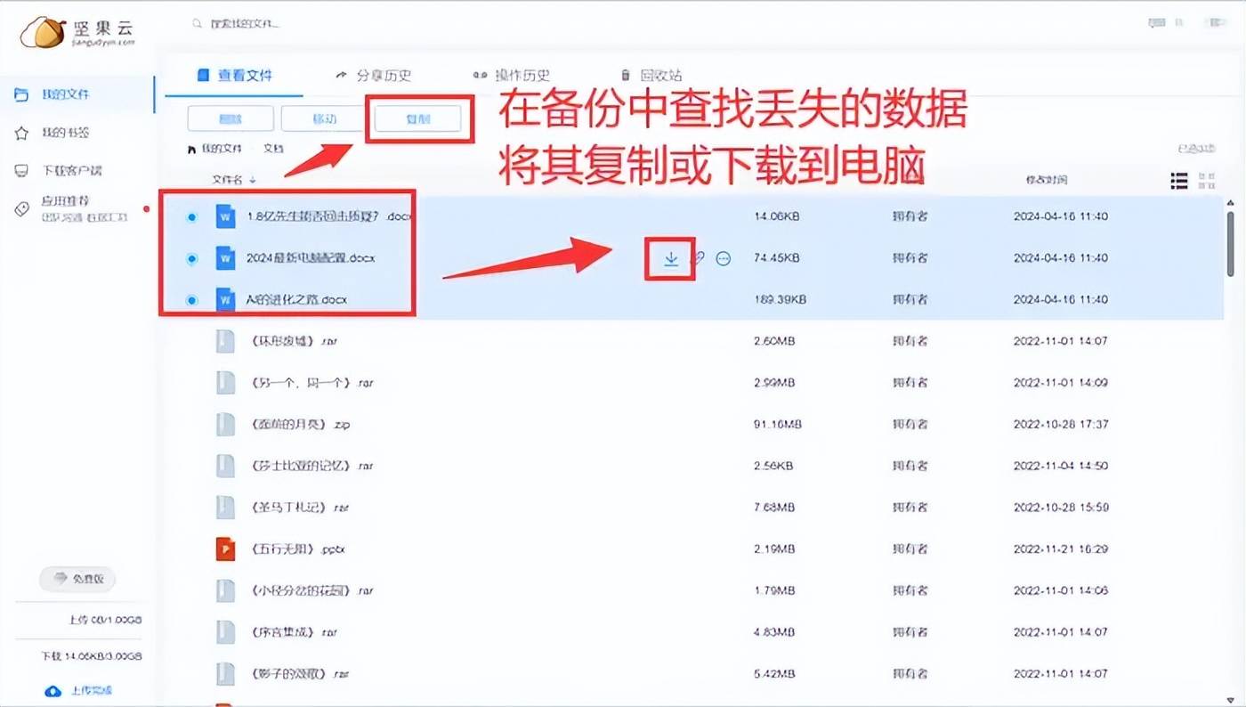The image size is (1246, 707).
Task: Click the 2022-11-04 14:50 date cell
Action: [1061, 466]
